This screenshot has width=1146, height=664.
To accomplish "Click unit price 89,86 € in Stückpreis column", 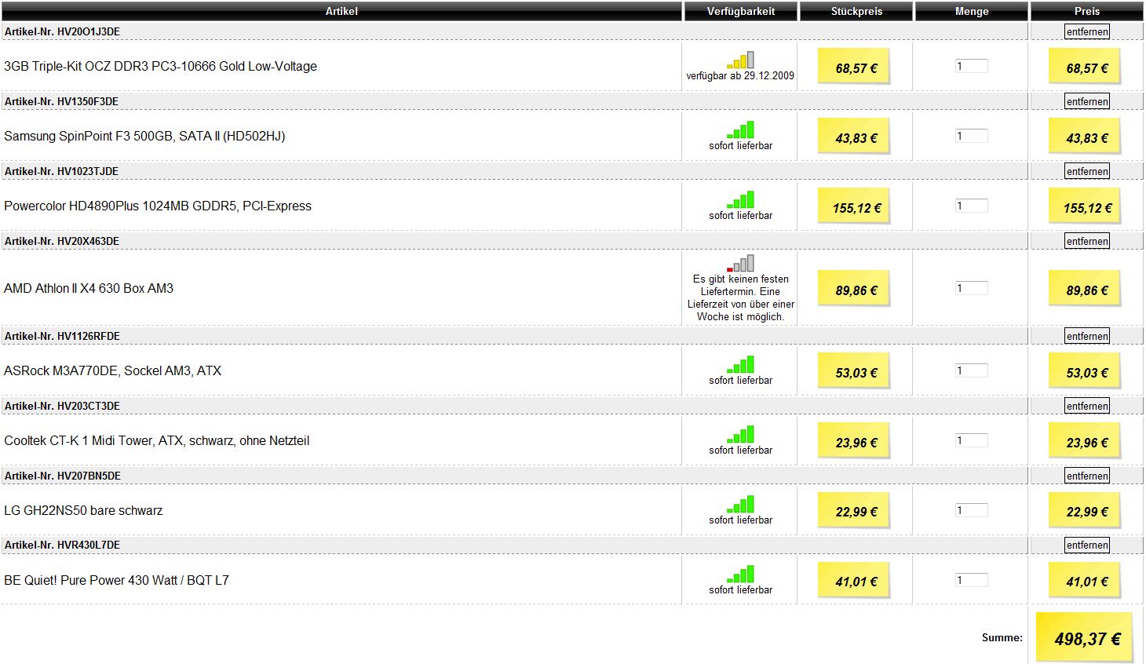I will [x=854, y=288].
